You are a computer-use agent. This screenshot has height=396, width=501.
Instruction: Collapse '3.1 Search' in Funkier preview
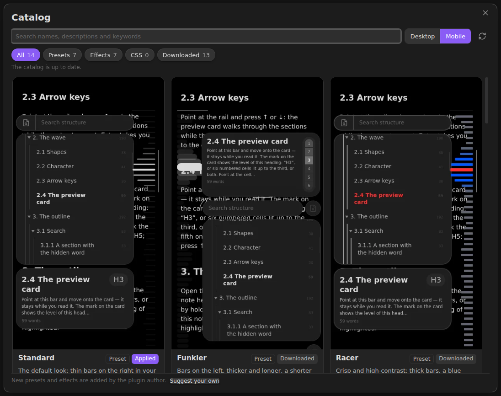pos(219,312)
